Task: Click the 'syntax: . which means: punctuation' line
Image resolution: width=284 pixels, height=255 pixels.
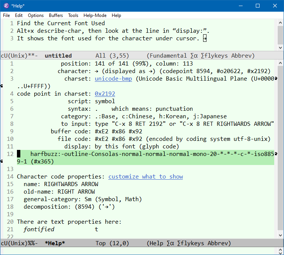Action: coord(130,108)
